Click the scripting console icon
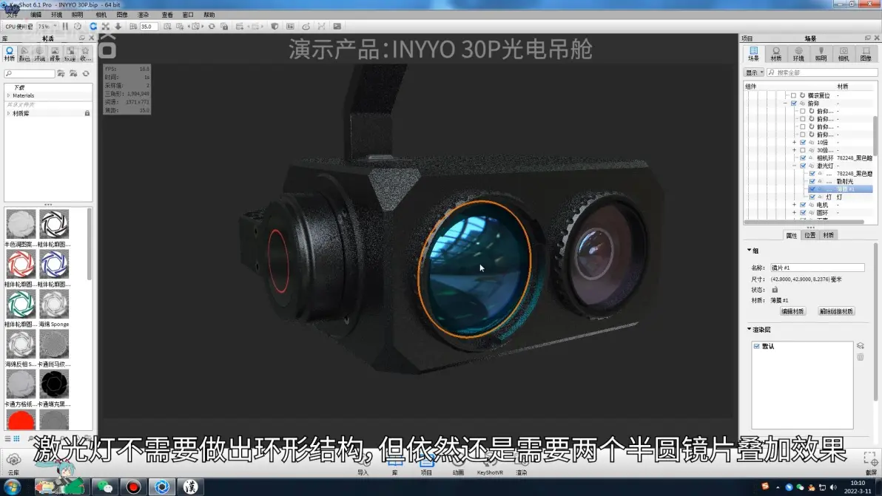Screen dimensions: 882x496 point(337,27)
